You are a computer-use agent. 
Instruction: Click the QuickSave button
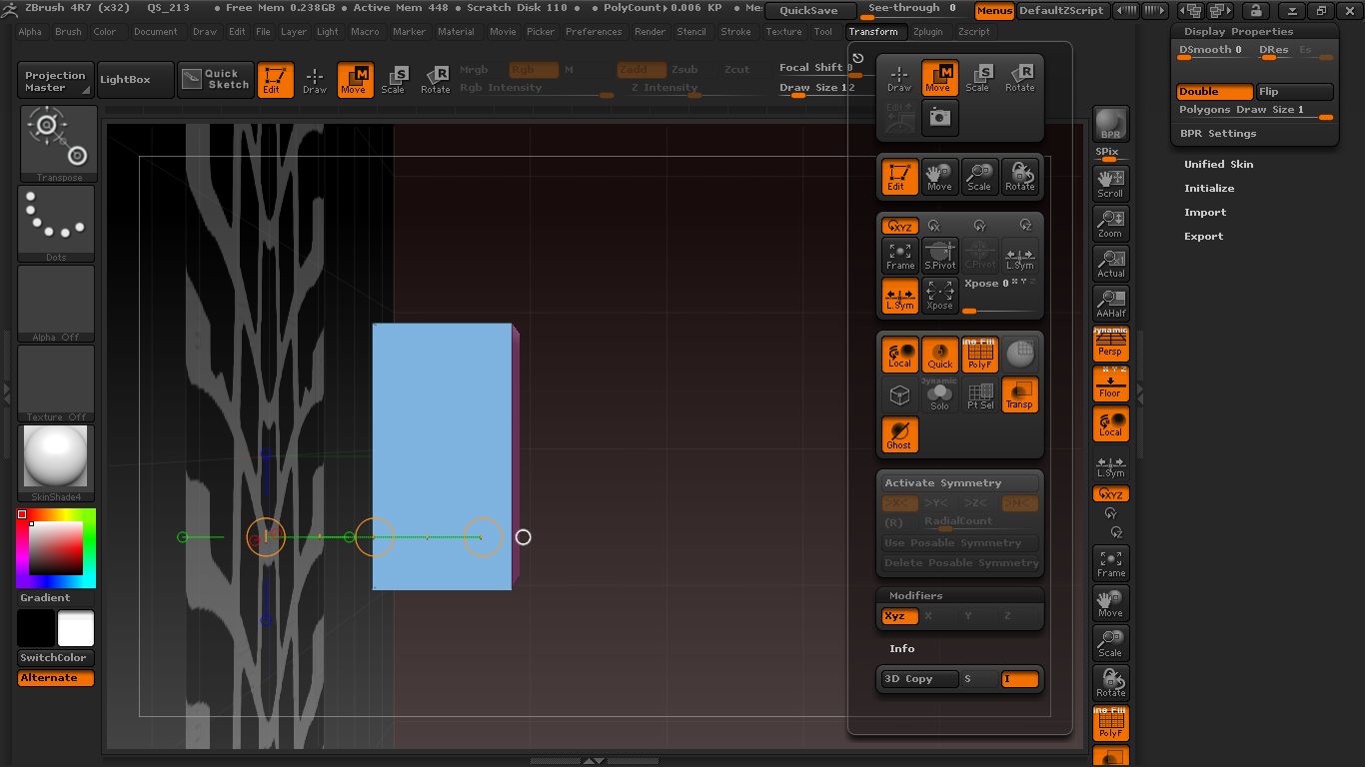(809, 11)
